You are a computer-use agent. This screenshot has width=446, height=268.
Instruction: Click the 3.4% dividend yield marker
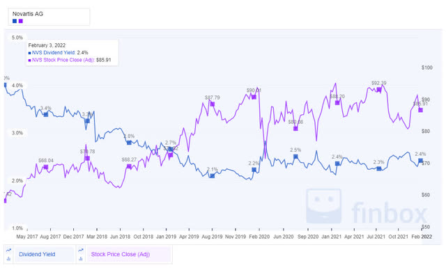point(46,115)
